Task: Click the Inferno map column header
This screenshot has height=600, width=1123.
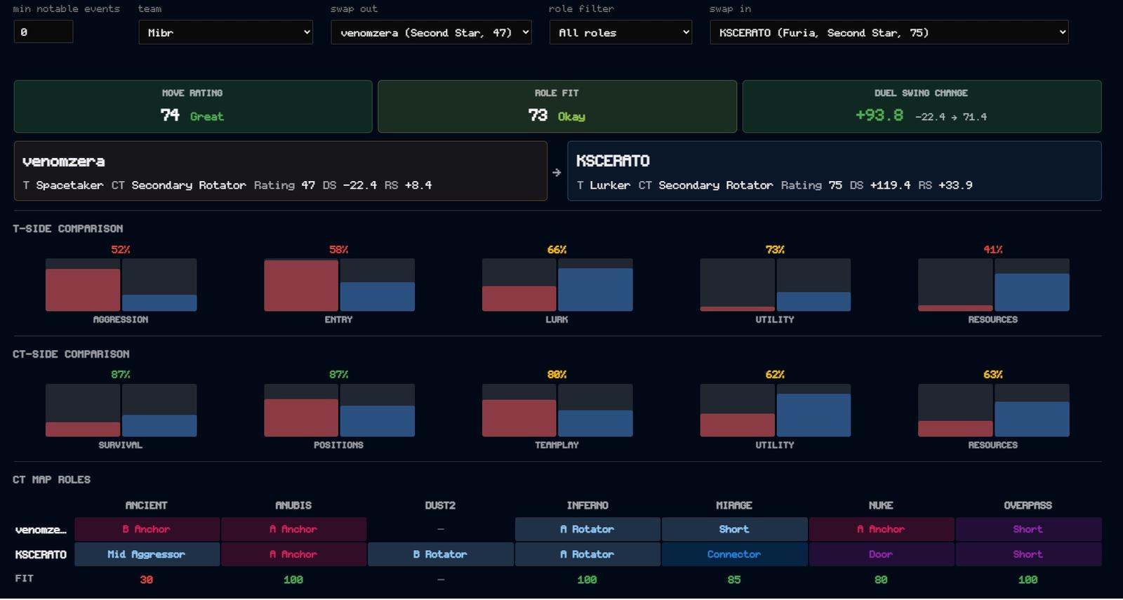Action: [587, 505]
